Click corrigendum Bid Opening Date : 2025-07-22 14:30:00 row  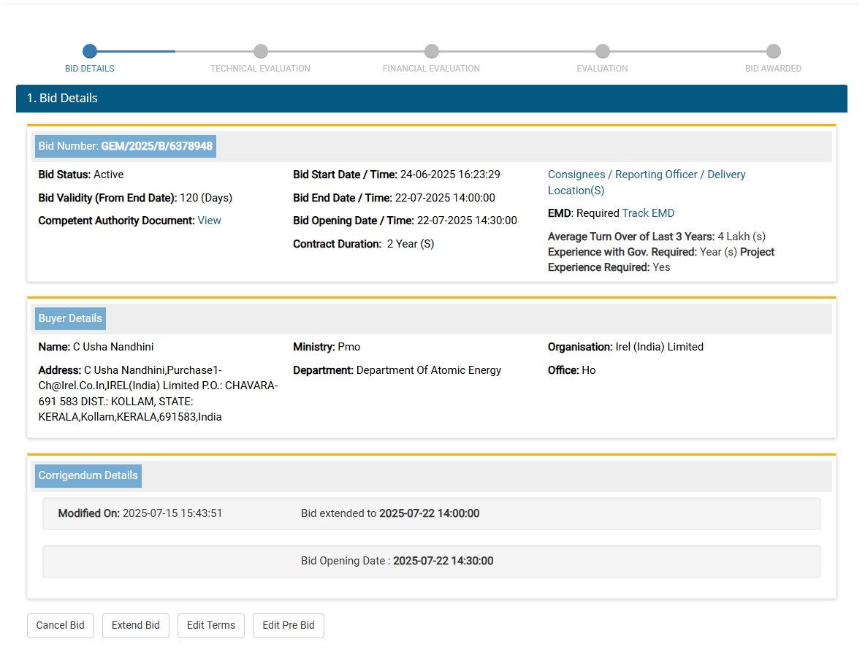pyautogui.click(x=431, y=562)
